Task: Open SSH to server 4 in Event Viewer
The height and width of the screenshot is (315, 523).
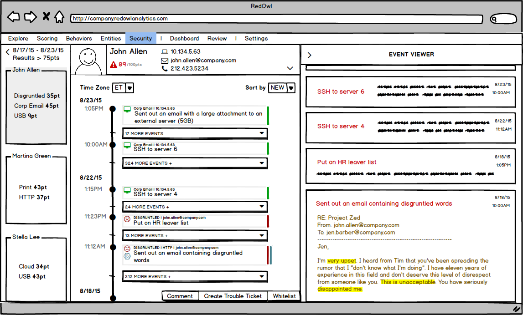Action: (x=410, y=127)
